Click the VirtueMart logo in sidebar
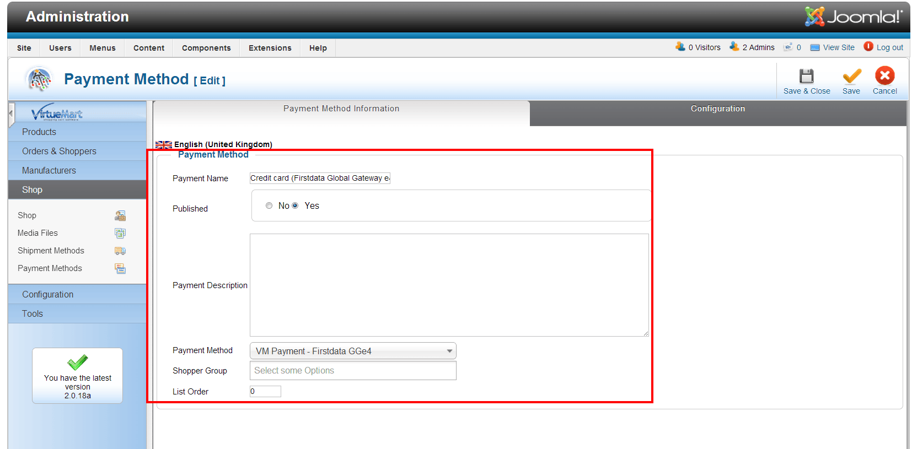Screen dimensions: 912x449 57,112
